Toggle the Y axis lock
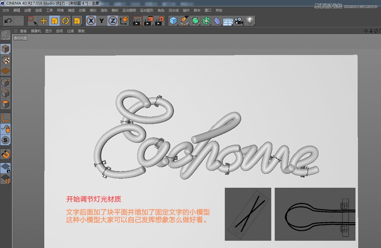 102,21
